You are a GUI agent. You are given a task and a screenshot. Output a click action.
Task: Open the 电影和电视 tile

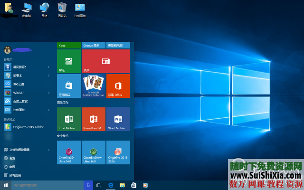tap(118, 46)
